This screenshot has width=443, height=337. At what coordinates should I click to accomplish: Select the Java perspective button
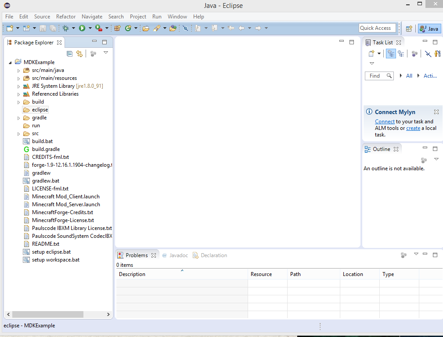click(x=429, y=29)
